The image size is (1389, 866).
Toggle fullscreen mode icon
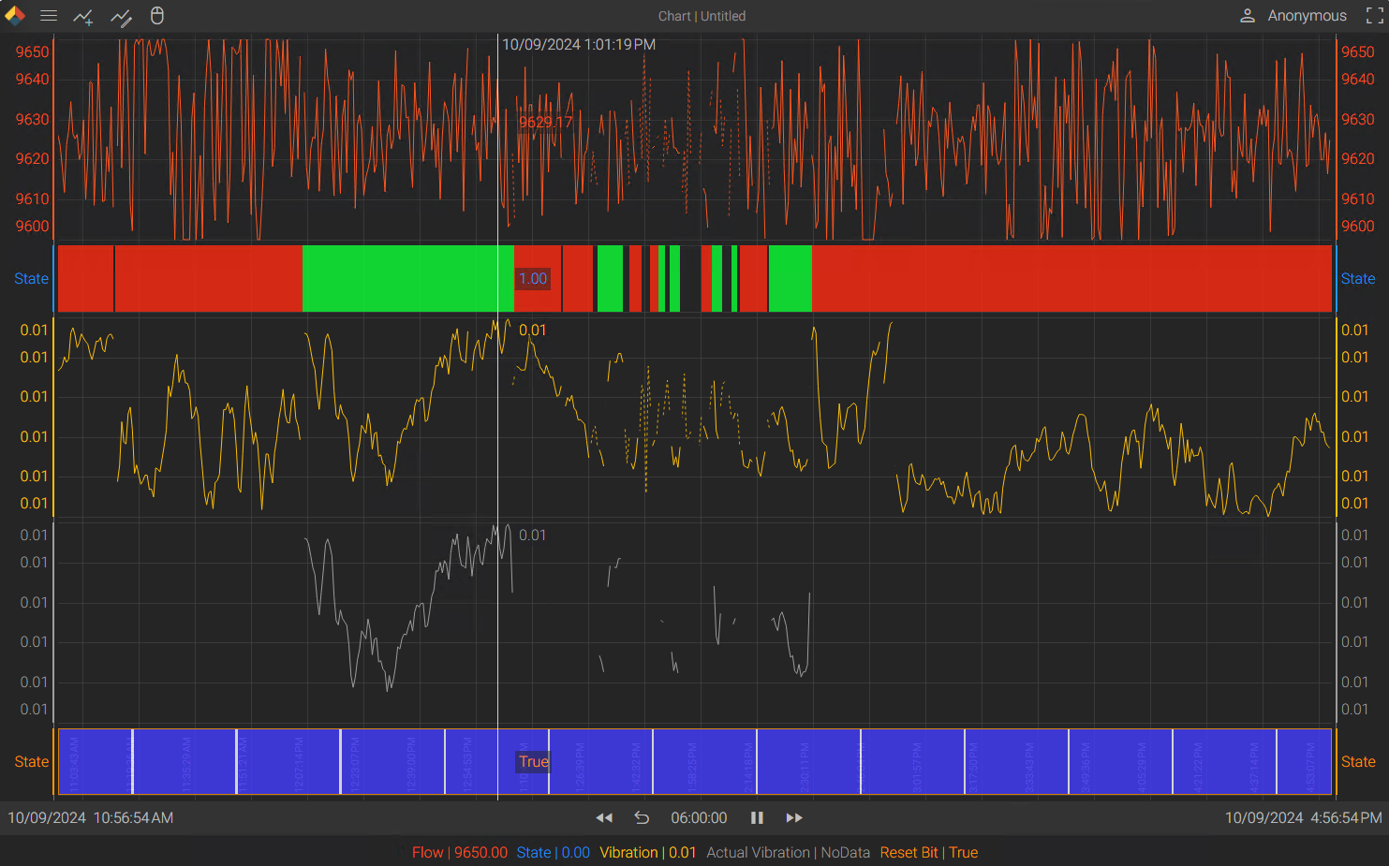pos(1374,16)
